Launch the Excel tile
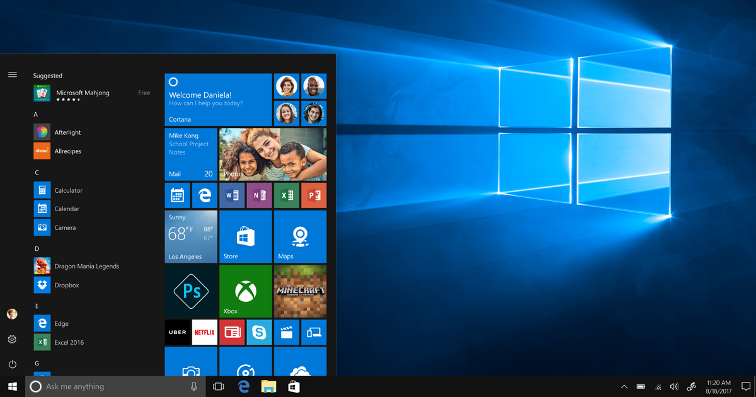756x397 pixels. 286,195
